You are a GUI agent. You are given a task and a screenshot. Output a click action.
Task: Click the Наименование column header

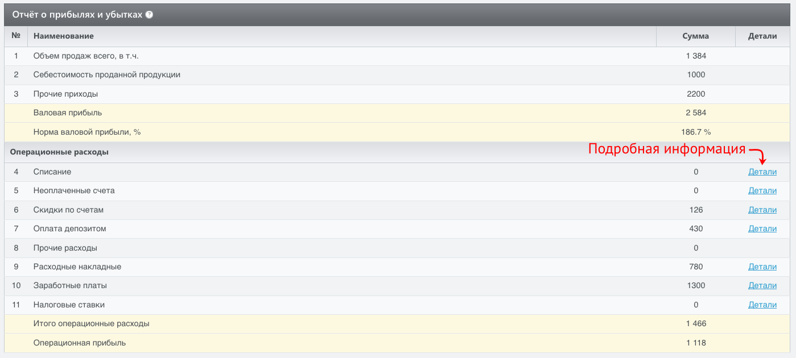(63, 36)
